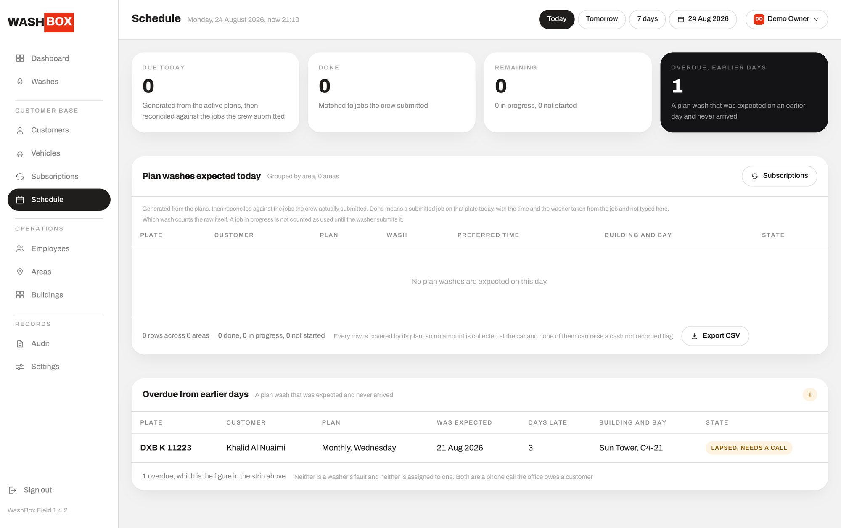Click the DO avatar badge

click(759, 19)
